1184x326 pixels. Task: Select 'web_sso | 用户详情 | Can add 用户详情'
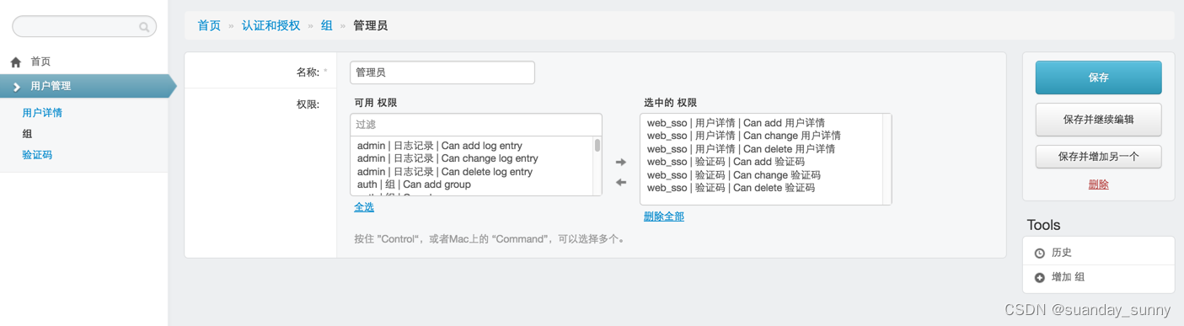[x=736, y=123]
